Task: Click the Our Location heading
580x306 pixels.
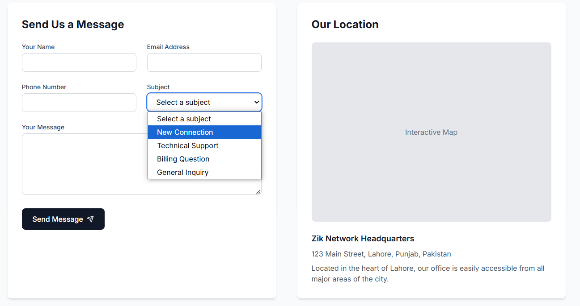Action: coord(345,25)
